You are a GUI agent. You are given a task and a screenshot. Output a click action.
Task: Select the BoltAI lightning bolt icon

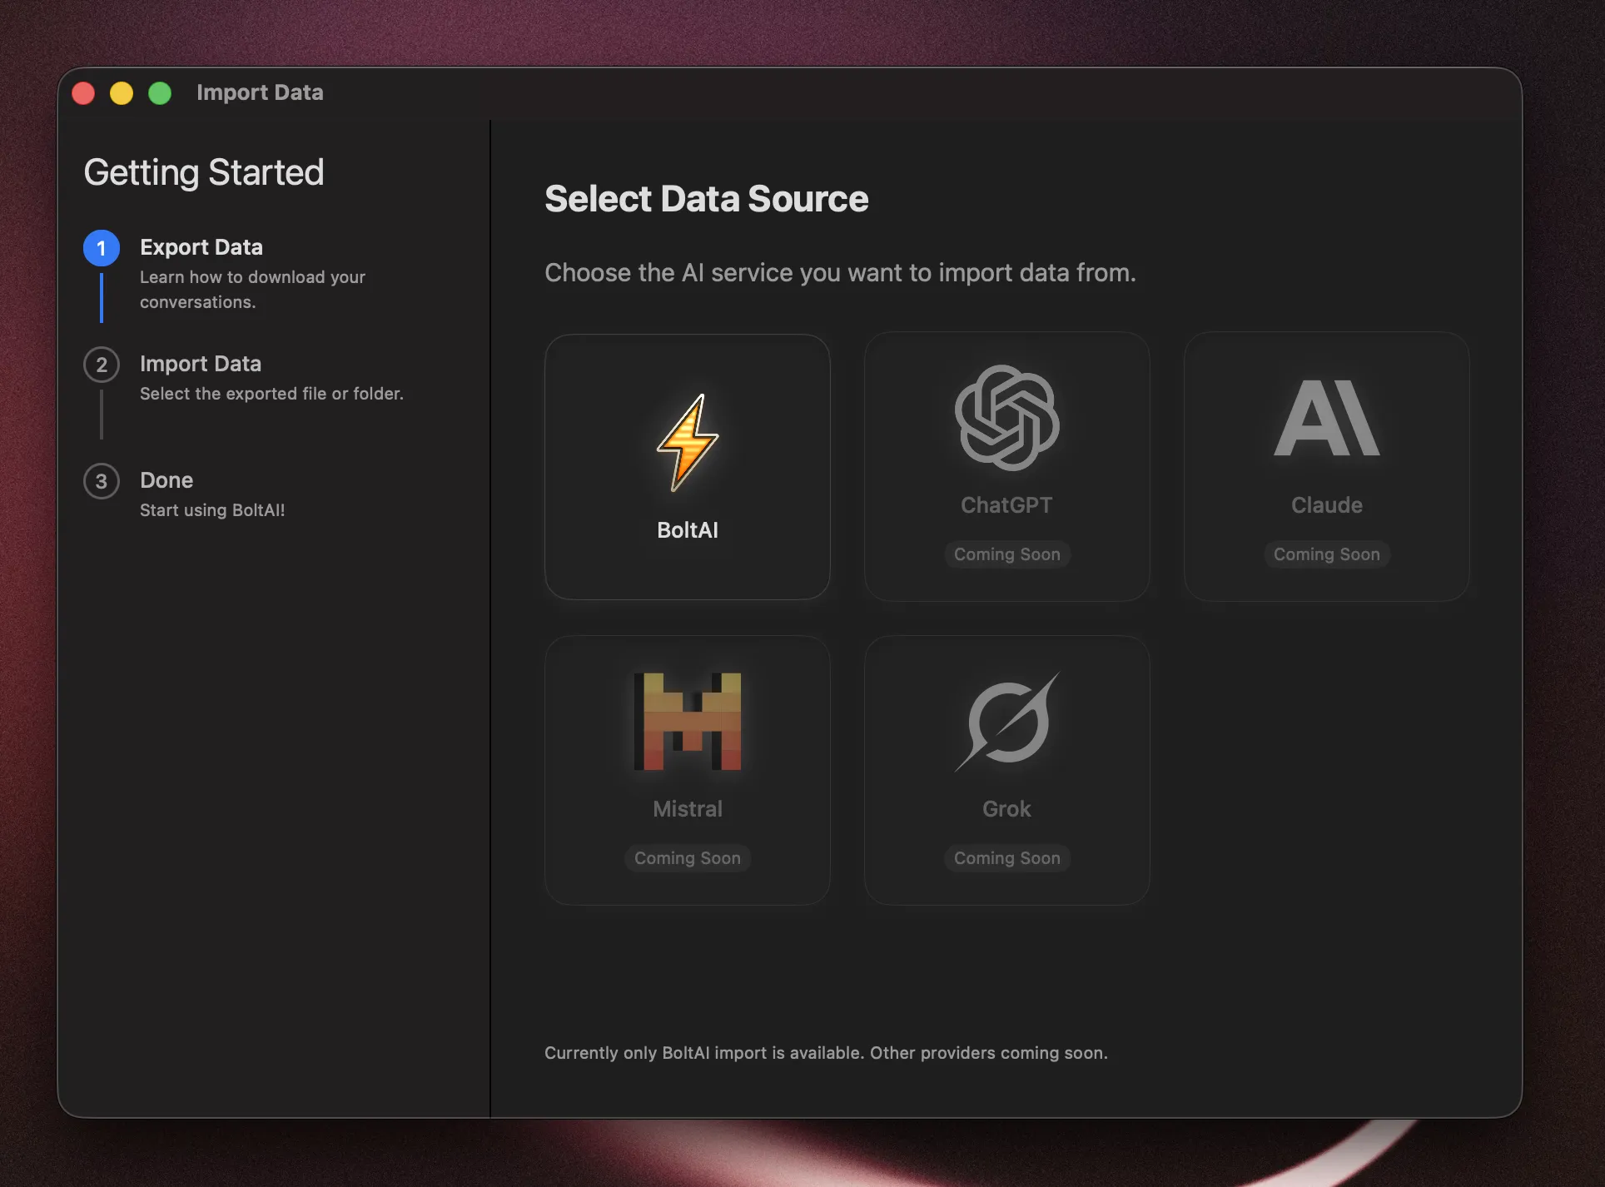tap(688, 442)
